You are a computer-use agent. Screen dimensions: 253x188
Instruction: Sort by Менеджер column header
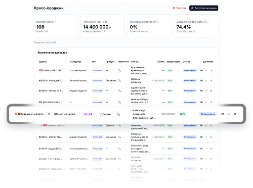[x=75, y=62]
